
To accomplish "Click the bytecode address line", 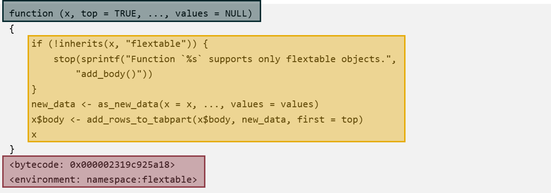I will click(92, 165).
